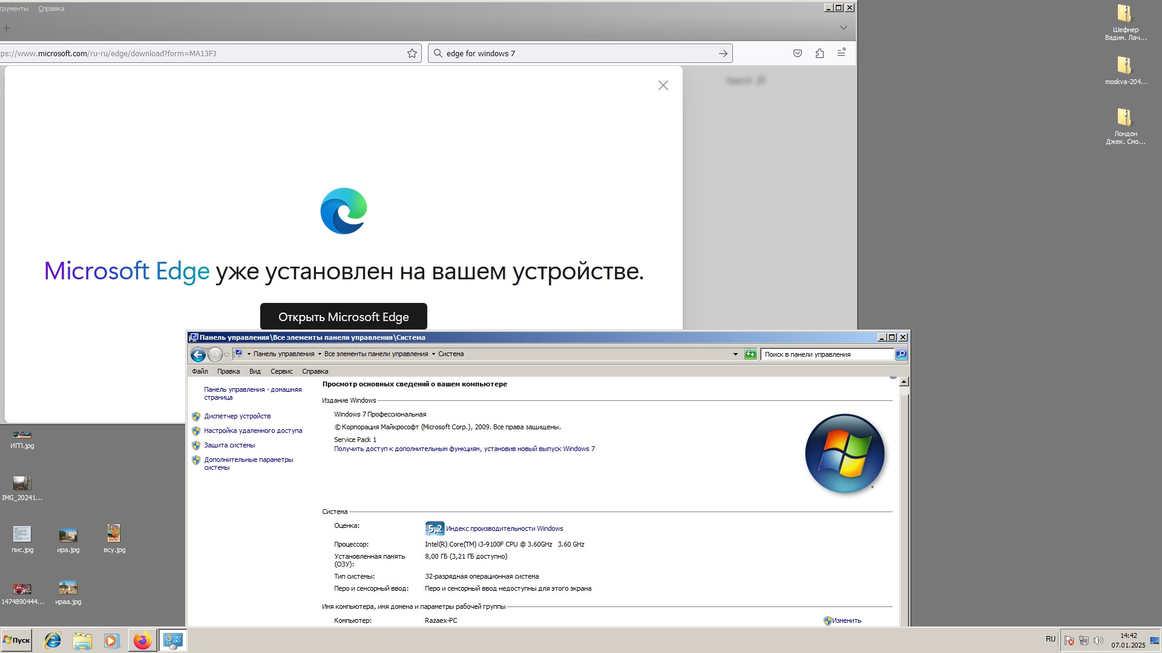Click the volume speaker tray icon
1162x653 pixels.
(x=1098, y=640)
